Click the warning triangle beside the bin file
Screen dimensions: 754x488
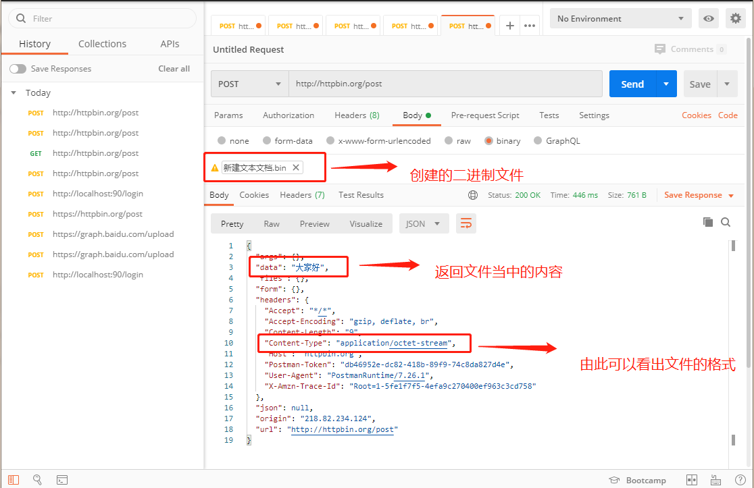click(x=215, y=167)
